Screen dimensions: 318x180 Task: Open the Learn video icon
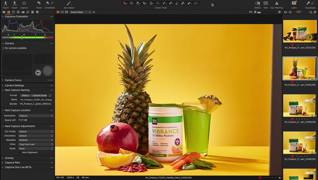(294, 3)
